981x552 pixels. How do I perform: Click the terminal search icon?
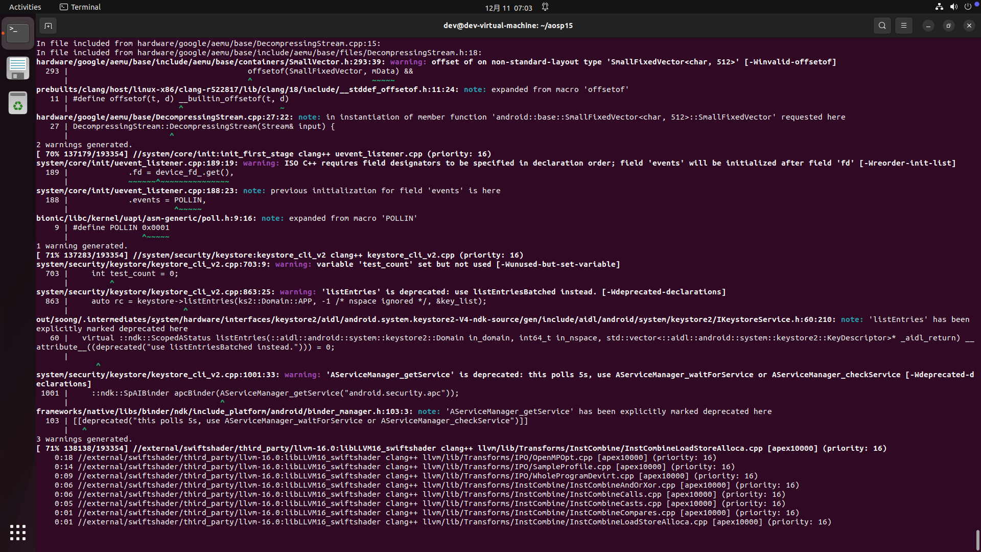882,26
